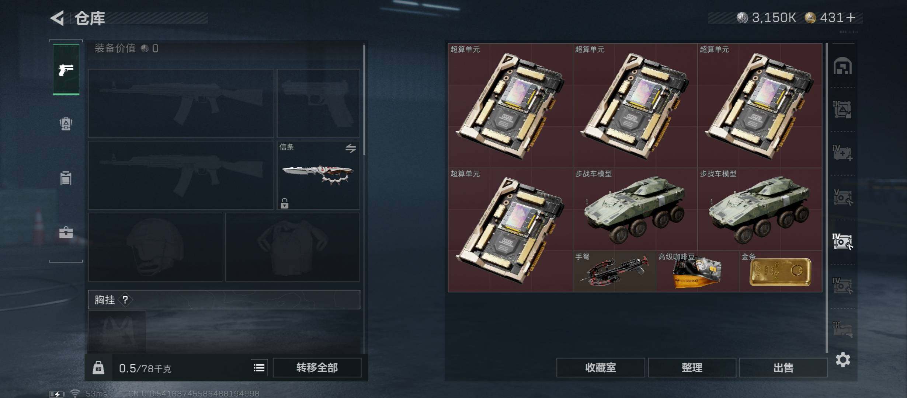
Task: Click the plus to add currency
Action: tap(851, 18)
